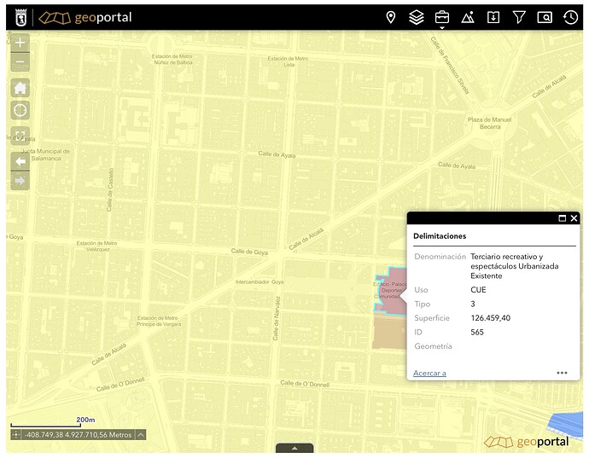The image size is (589, 458).
Task: Click the 'Acercar a' link
Action: pyautogui.click(x=429, y=373)
